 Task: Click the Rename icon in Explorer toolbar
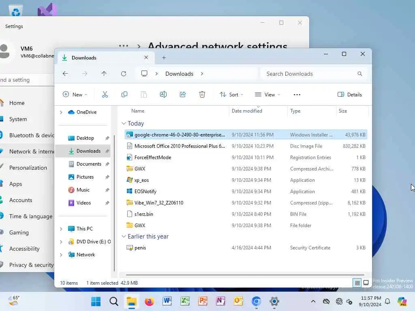click(163, 94)
